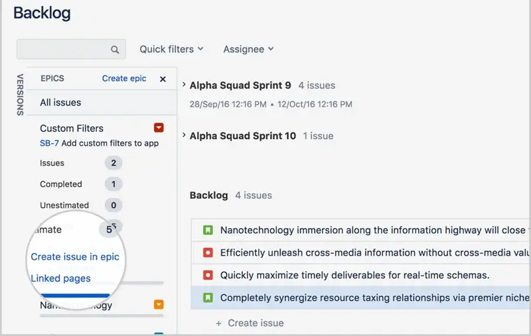531x336 pixels.
Task: Close the Epics panel with X
Action: (163, 79)
